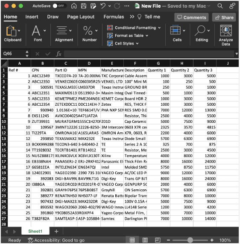
Task: Click the Undo arrow icon
Action: click(x=103, y=6)
